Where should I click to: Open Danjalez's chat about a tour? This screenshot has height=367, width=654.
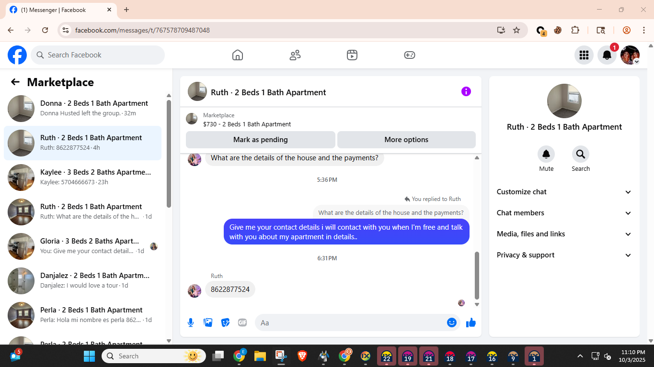pyautogui.click(x=82, y=281)
